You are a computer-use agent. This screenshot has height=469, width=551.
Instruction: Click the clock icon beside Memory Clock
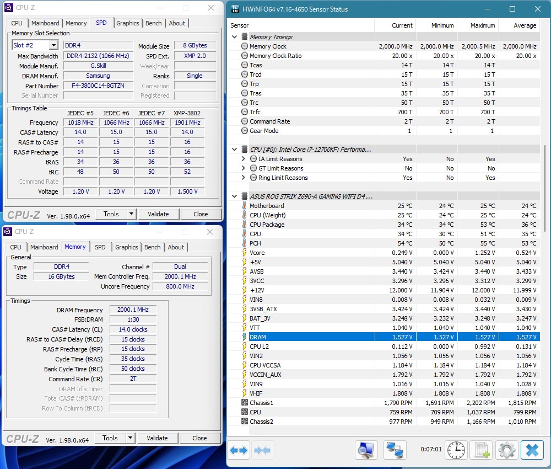(245, 46)
